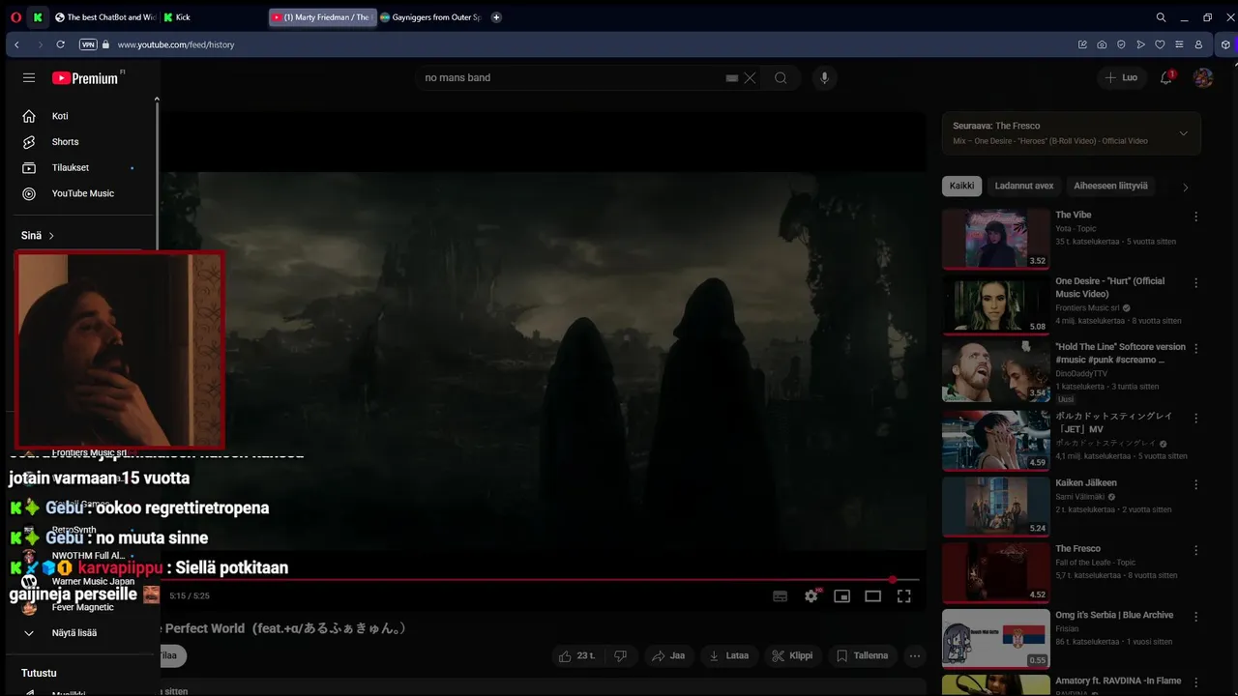
Task: Click the snapshot camera icon in address bar
Action: point(1102,44)
